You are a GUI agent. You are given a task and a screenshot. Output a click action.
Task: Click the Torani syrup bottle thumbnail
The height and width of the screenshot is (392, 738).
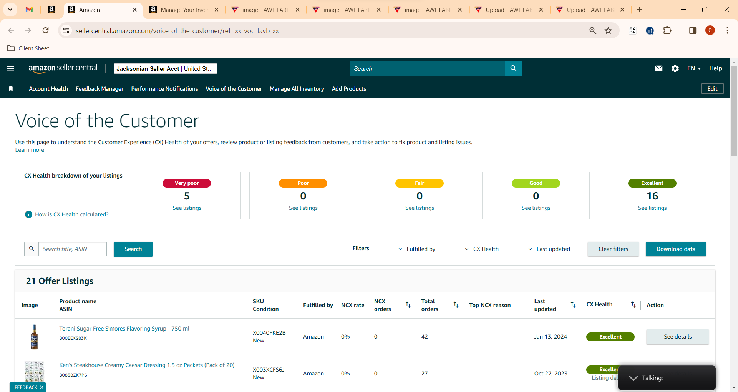tap(34, 337)
